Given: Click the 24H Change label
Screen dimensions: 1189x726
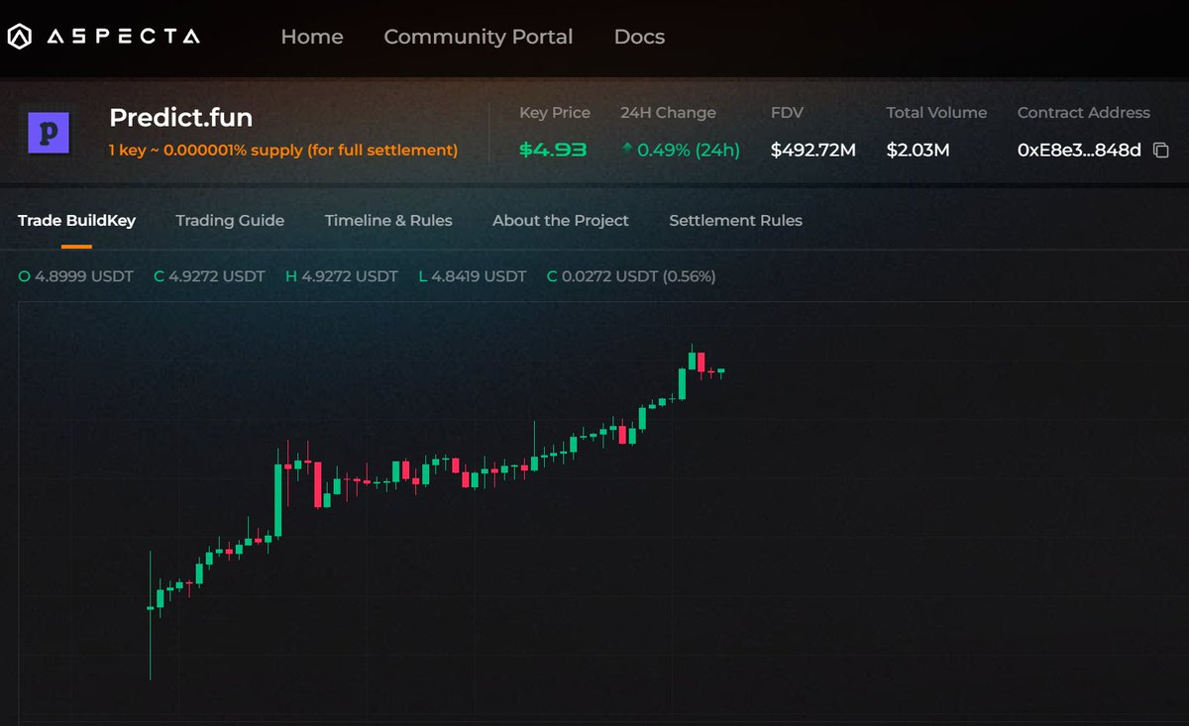Looking at the screenshot, I should click(668, 113).
